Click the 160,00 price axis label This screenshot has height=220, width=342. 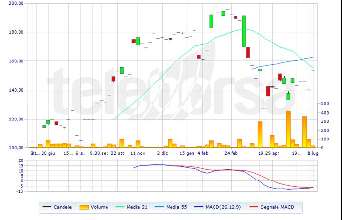click(x=16, y=61)
